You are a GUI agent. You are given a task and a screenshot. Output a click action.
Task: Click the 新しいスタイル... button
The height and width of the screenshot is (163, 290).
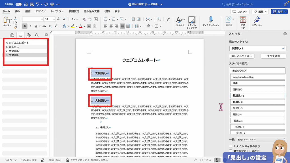point(242,56)
